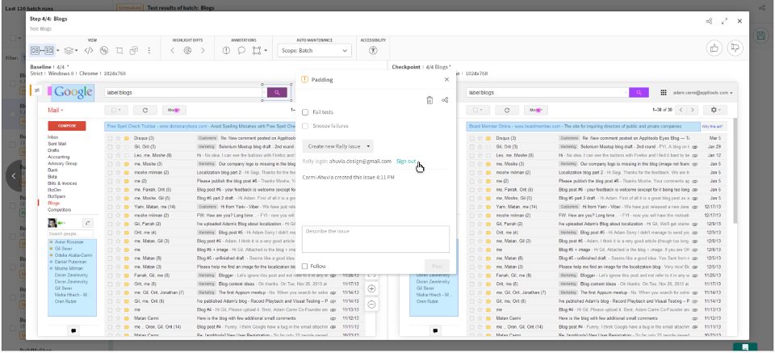Click the Sign out link
The width and height of the screenshot is (775, 353).
pyautogui.click(x=406, y=162)
